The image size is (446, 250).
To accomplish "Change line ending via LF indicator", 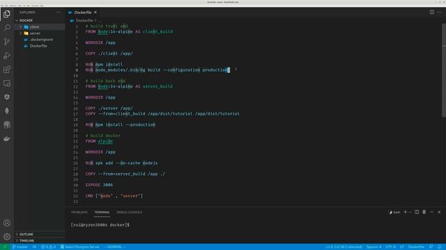I will [x=402, y=247].
